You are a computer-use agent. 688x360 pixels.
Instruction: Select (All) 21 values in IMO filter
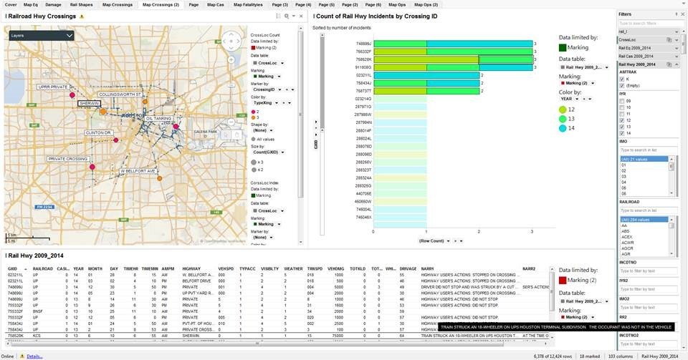point(644,160)
